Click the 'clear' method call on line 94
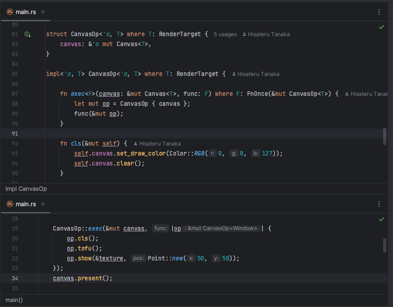This screenshot has width=393, height=307. (125, 164)
